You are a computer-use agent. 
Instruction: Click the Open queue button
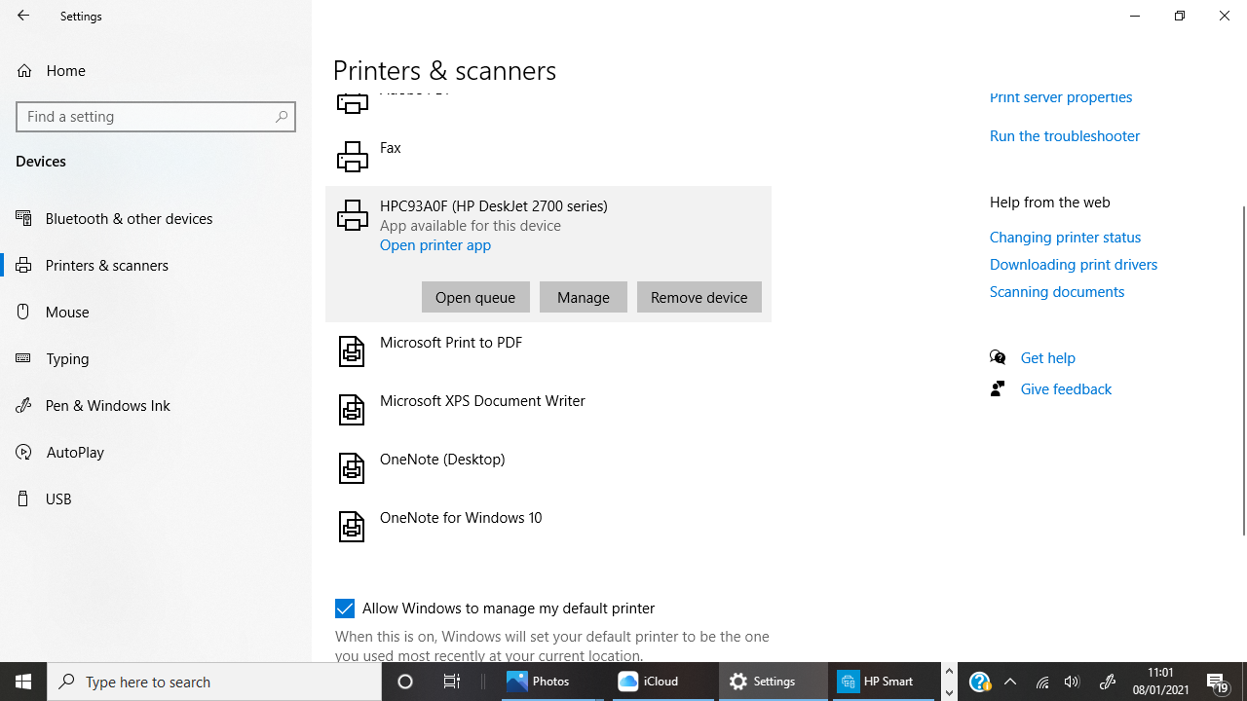click(x=475, y=297)
